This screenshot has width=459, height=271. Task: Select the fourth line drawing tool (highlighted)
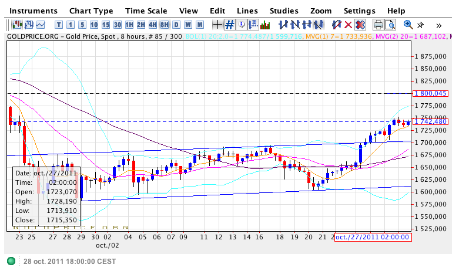coord(318,25)
